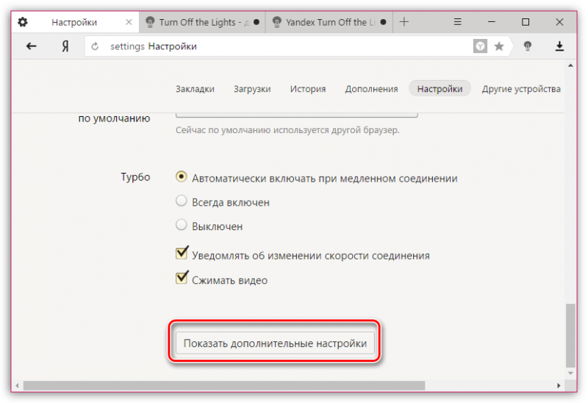Viewport: 588px width, 403px height.
Task: Open a new tab with plus icon
Action: click(404, 22)
